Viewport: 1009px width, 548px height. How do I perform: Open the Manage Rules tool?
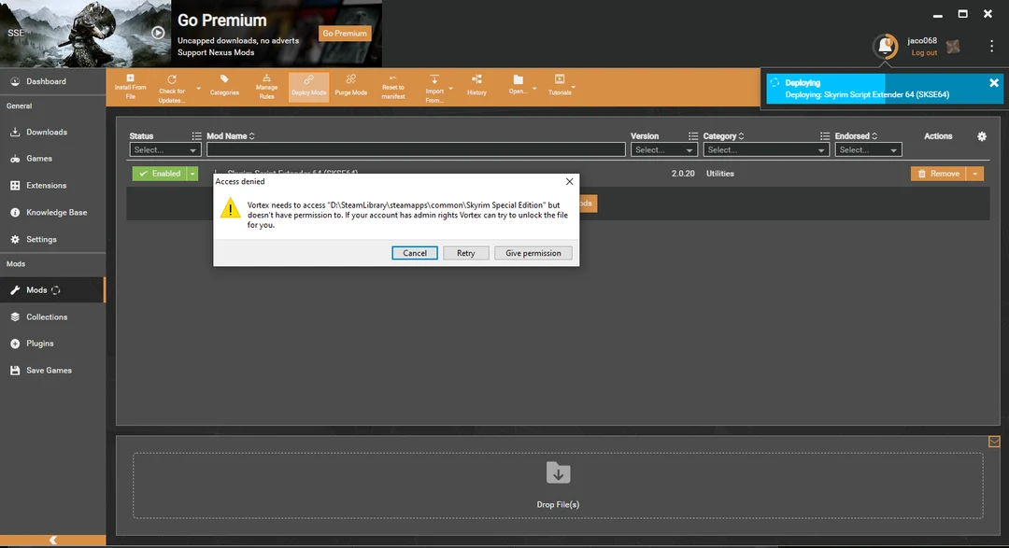267,86
